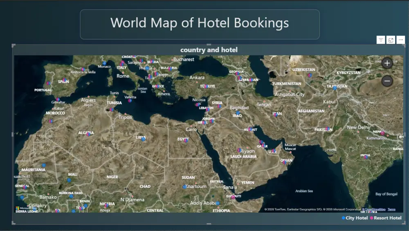Screen dimensions: 409x231
Task: Click the Egypt data point
Action: coord(186,140)
